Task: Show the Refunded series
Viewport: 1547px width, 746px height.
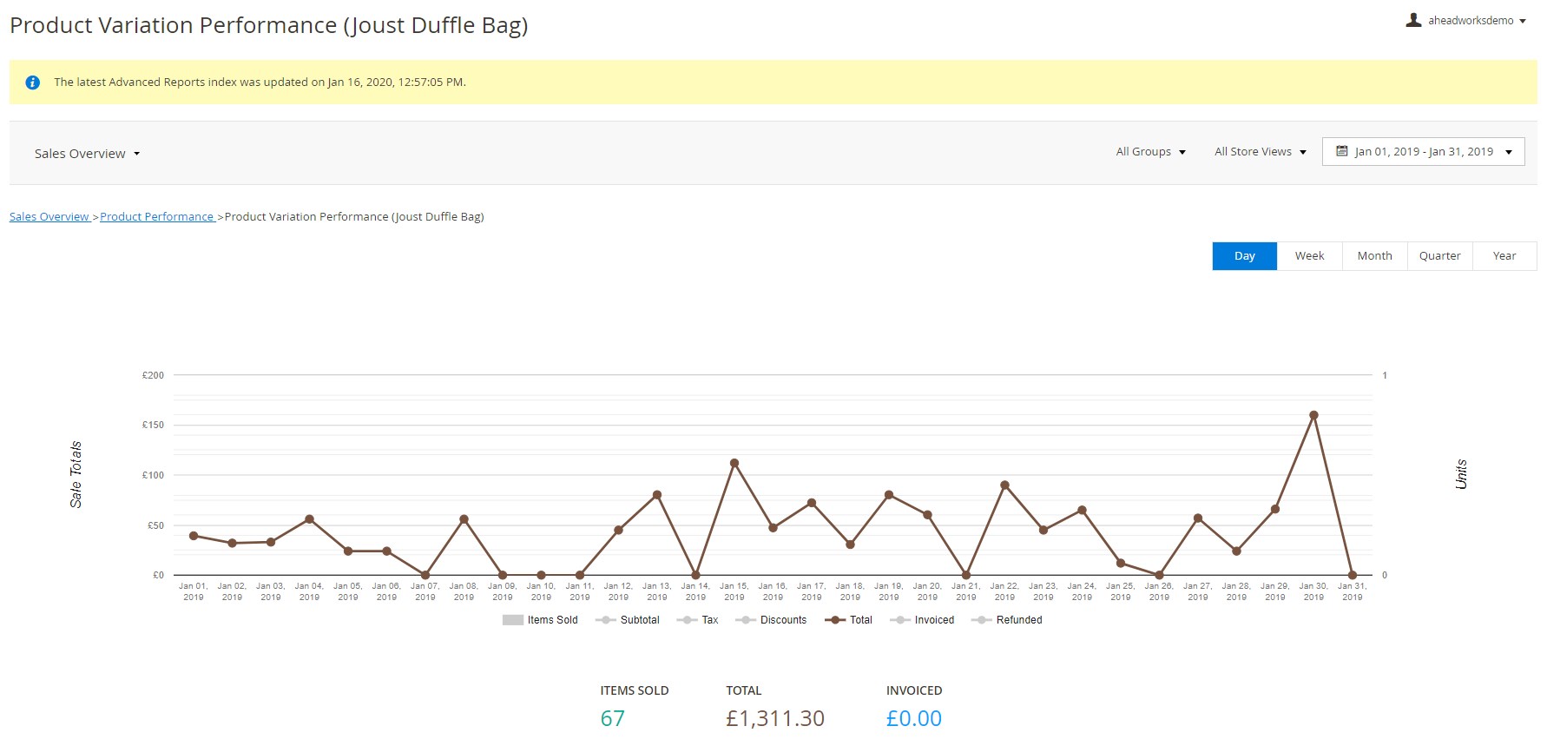Action: [1007, 620]
